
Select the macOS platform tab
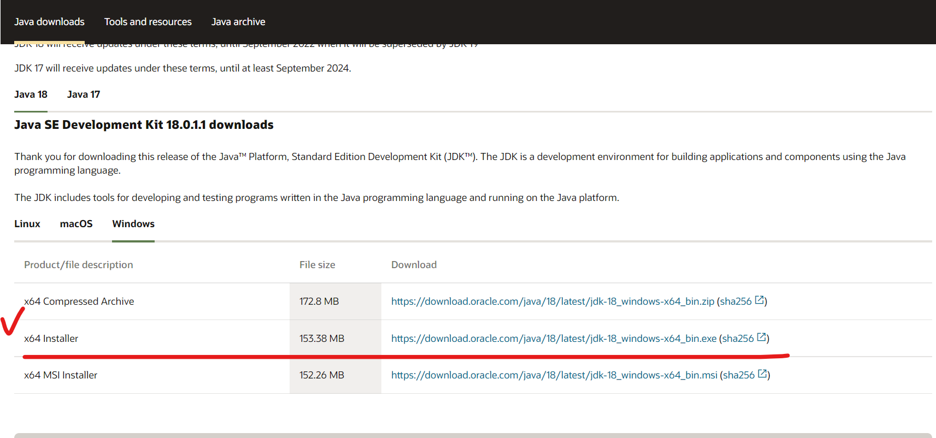click(x=76, y=224)
